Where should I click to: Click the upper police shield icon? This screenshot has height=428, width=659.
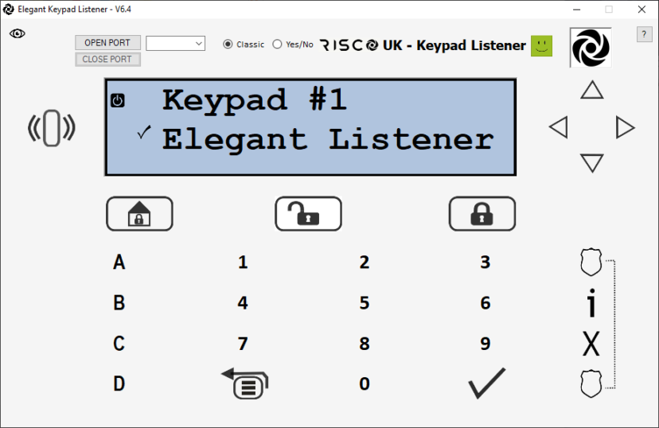point(591,262)
